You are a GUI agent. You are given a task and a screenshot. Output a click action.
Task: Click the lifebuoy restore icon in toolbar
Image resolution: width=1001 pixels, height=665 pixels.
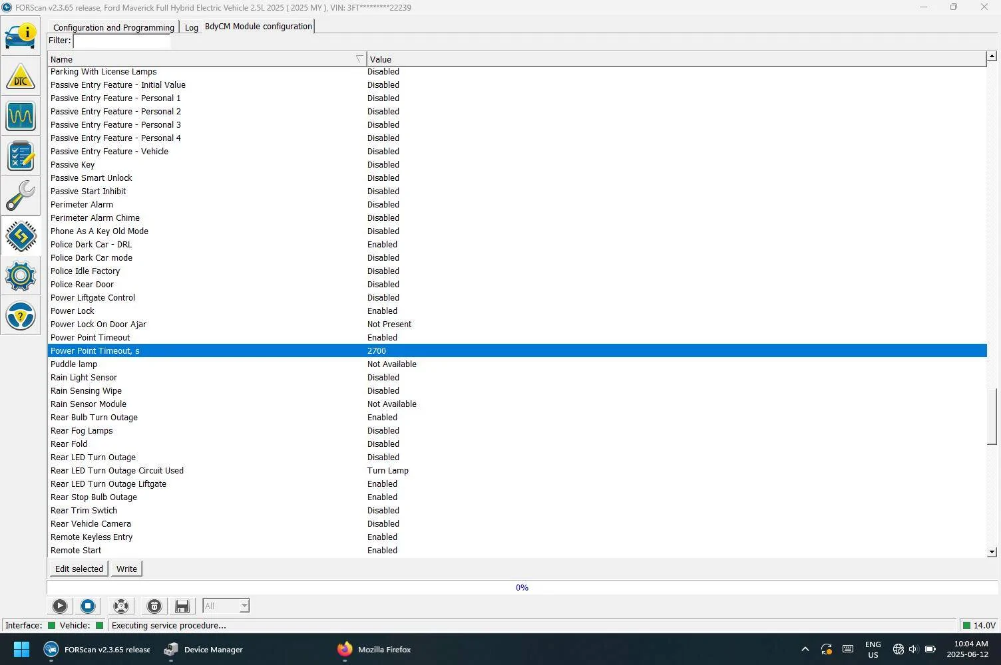[x=120, y=606]
